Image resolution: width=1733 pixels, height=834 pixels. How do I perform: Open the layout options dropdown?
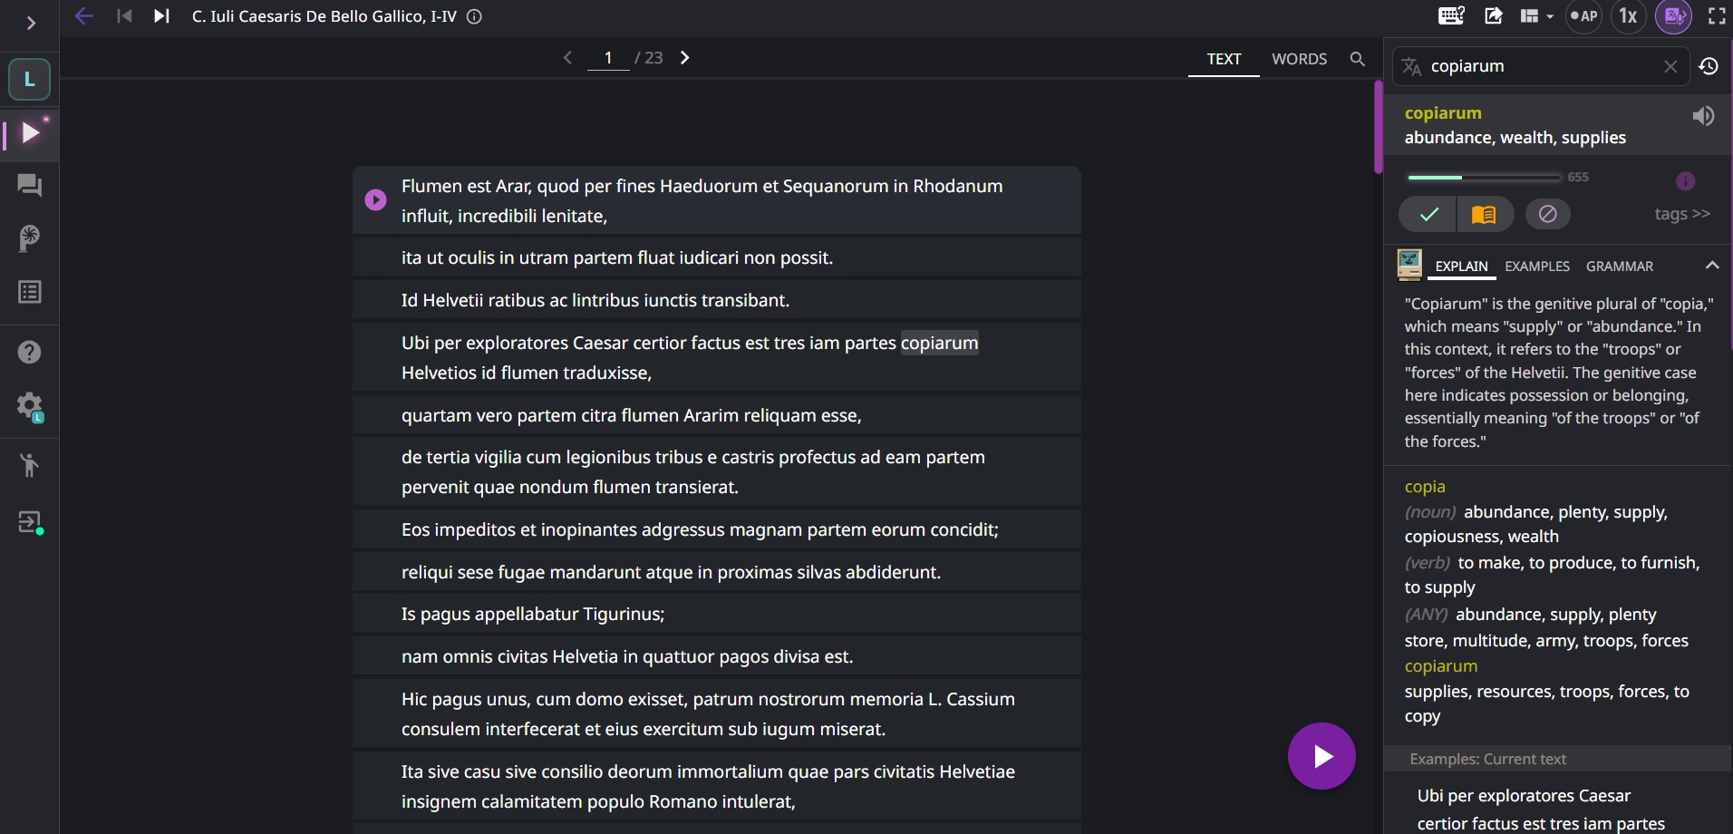click(x=1536, y=16)
